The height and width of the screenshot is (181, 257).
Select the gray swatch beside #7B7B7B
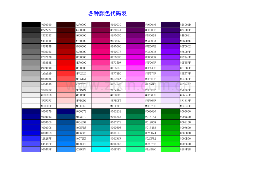point(31,57)
